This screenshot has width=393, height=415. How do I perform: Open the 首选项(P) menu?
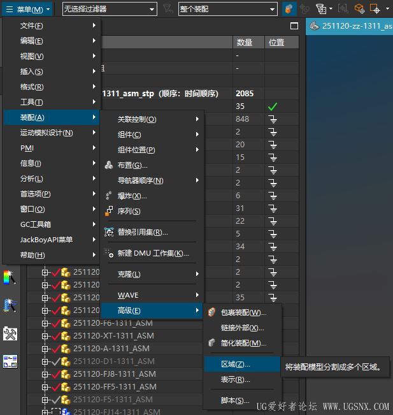coord(52,194)
